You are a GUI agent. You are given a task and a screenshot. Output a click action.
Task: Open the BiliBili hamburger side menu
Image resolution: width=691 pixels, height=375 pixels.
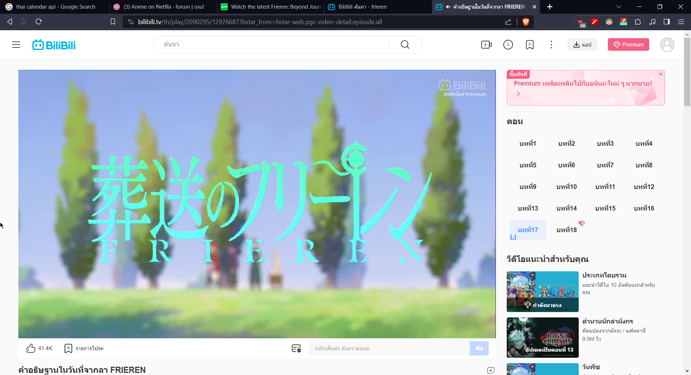coord(16,45)
